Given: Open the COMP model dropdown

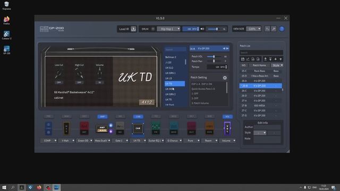Looking at the screenshot, I should 49,141.
